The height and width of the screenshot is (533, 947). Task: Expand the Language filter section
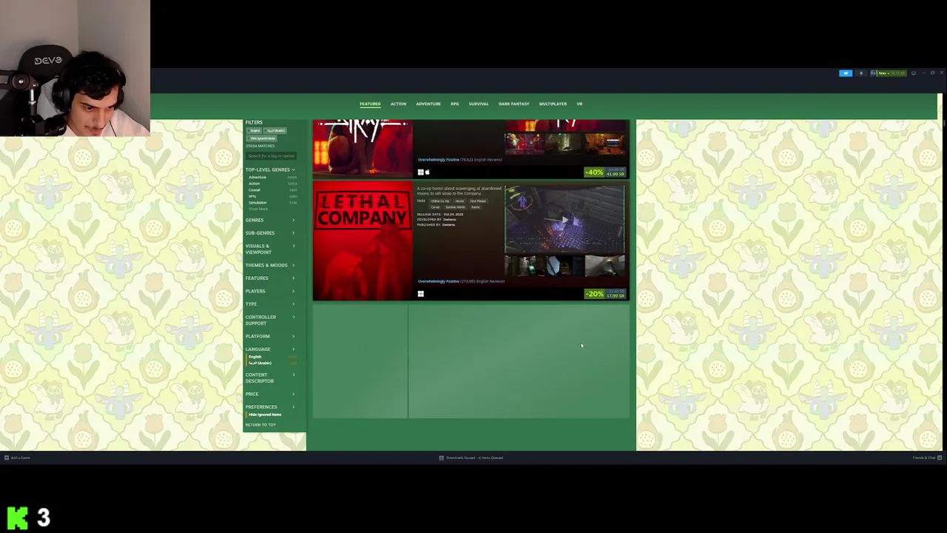[x=270, y=349]
